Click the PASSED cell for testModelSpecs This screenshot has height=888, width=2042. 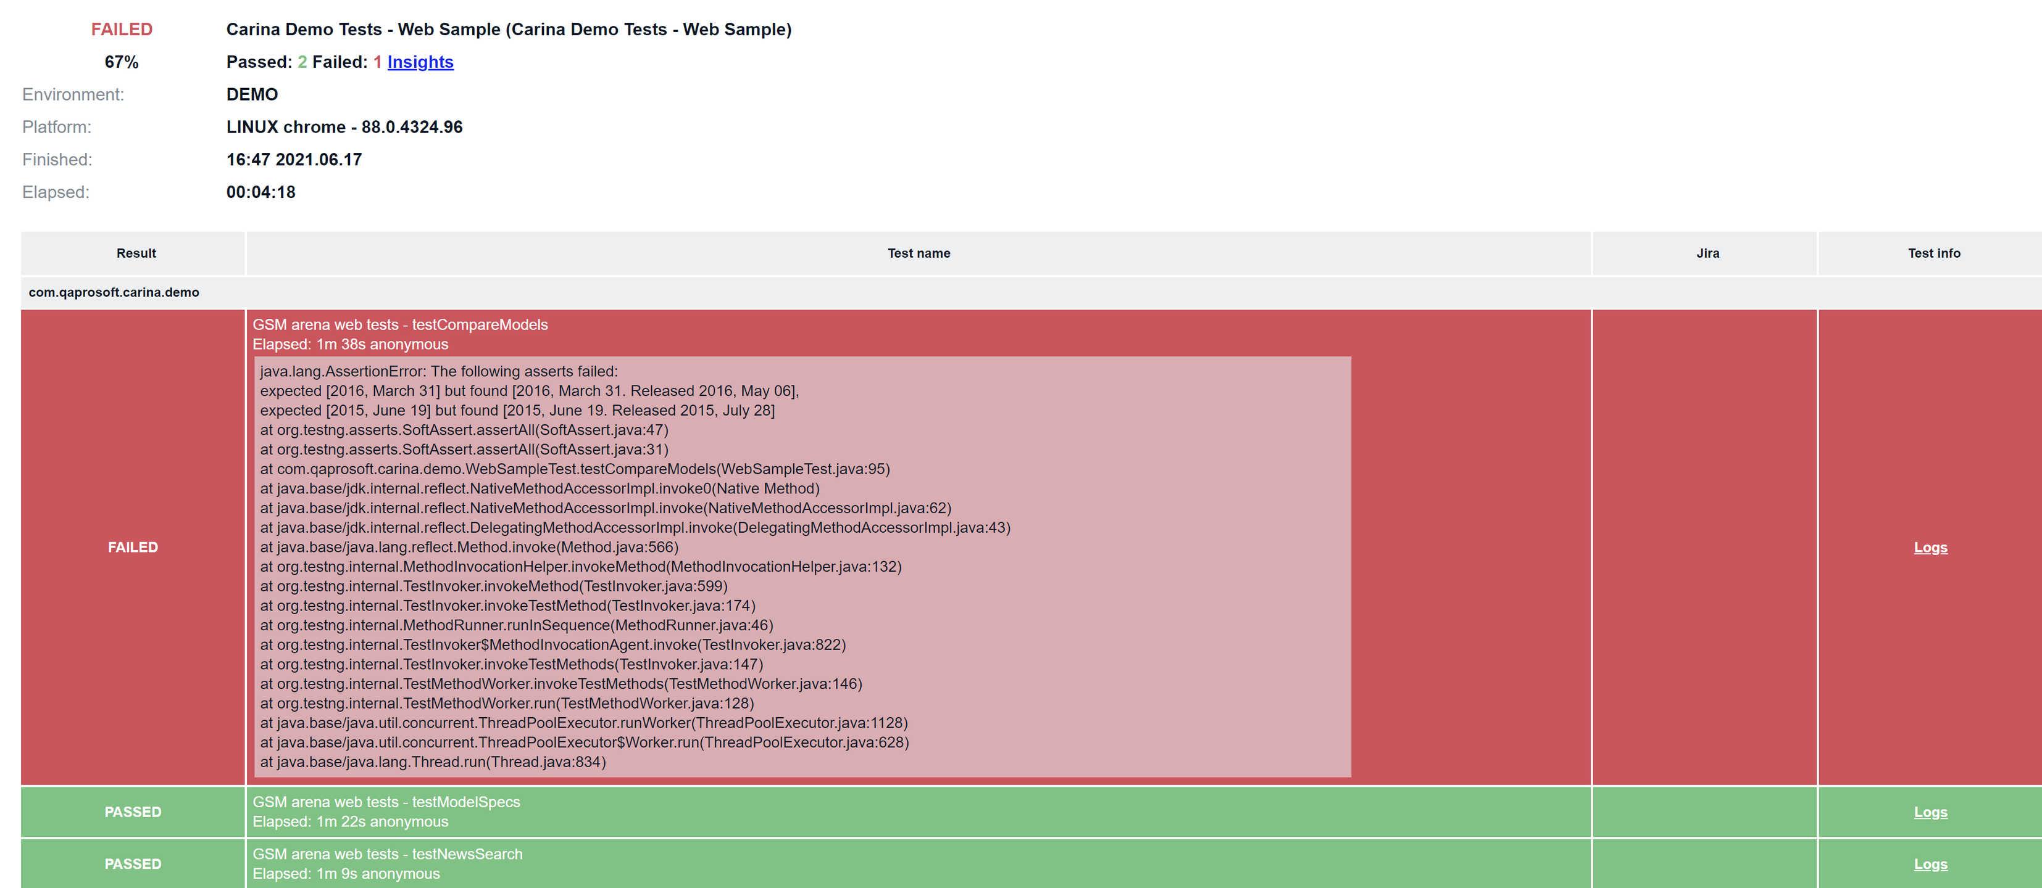[132, 812]
